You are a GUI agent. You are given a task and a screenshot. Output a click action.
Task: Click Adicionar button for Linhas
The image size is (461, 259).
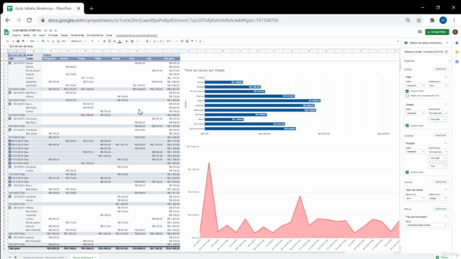click(x=441, y=69)
